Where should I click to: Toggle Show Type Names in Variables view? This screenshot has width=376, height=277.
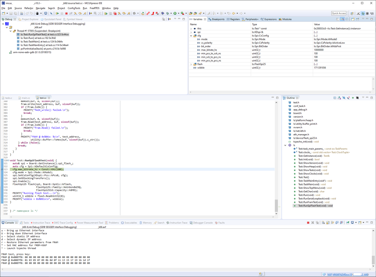343,19
